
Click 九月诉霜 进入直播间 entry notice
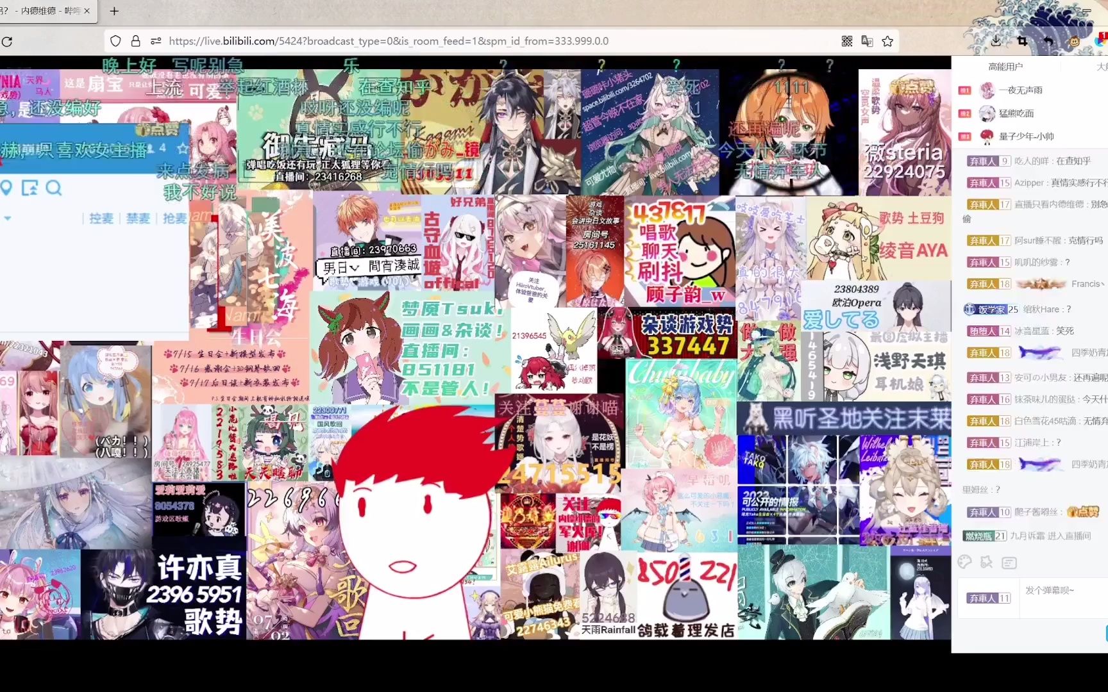[x=1050, y=536]
